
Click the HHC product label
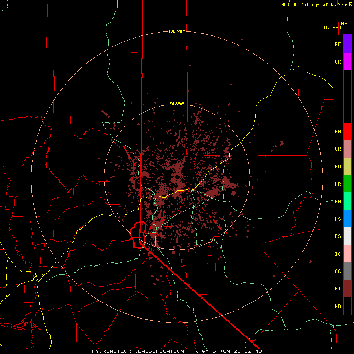click(x=345, y=23)
